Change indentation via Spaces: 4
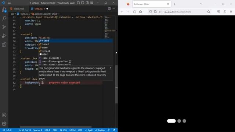 coord(37,130)
